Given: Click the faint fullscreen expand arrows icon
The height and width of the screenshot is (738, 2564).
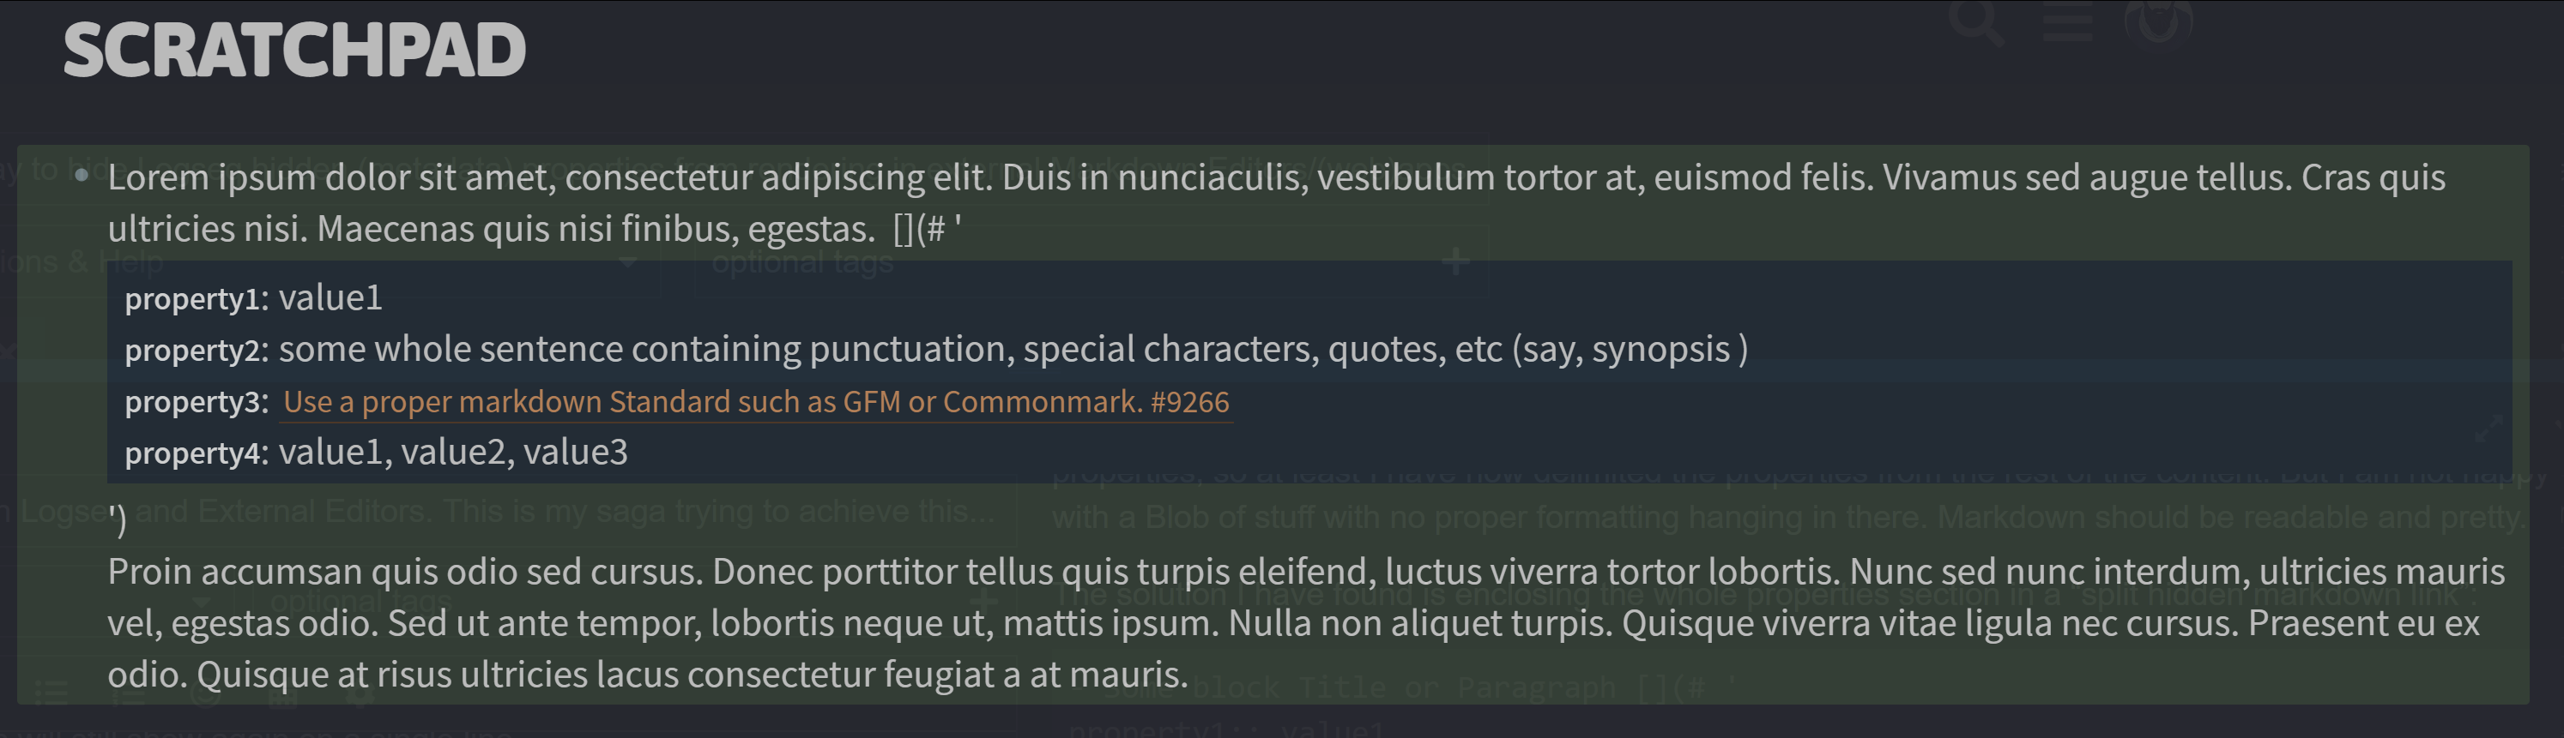Looking at the screenshot, I should pyautogui.click(x=2488, y=429).
